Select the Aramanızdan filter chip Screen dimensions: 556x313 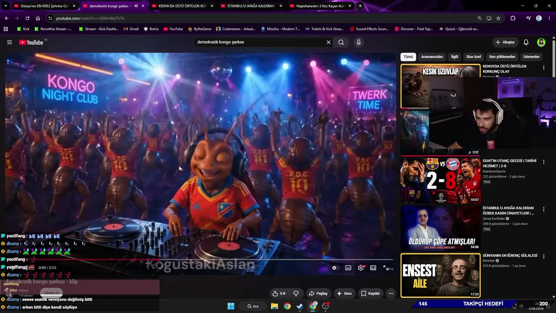[x=432, y=57]
